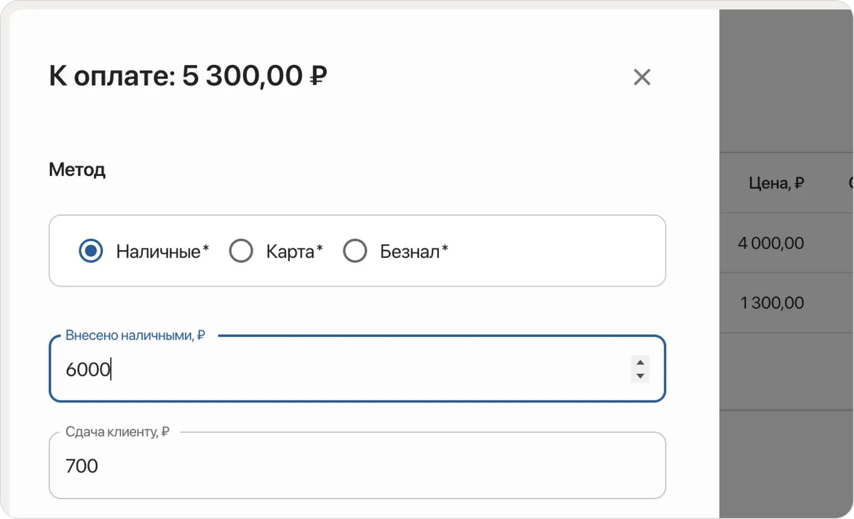Click the К оплате total amount

click(x=188, y=75)
